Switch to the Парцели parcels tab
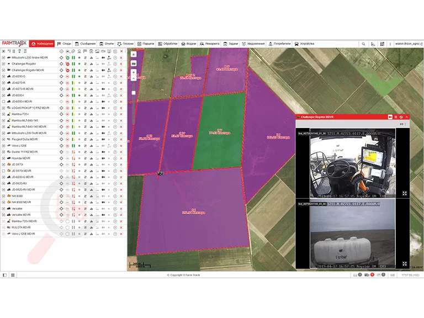424x318 pixels. pyautogui.click(x=146, y=44)
